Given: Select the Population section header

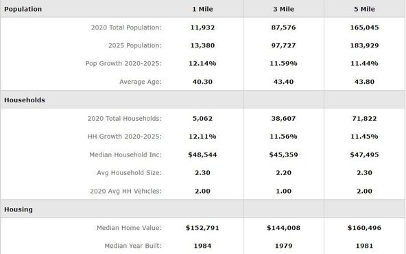Looking at the screenshot, I should click(23, 9).
